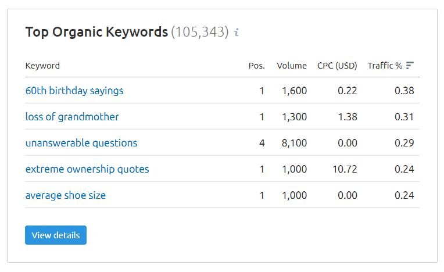Click the 0.38 traffic percentage value

pyautogui.click(x=404, y=91)
